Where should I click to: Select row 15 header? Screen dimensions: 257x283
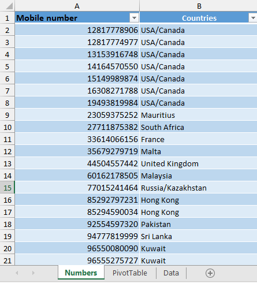coord(8,188)
